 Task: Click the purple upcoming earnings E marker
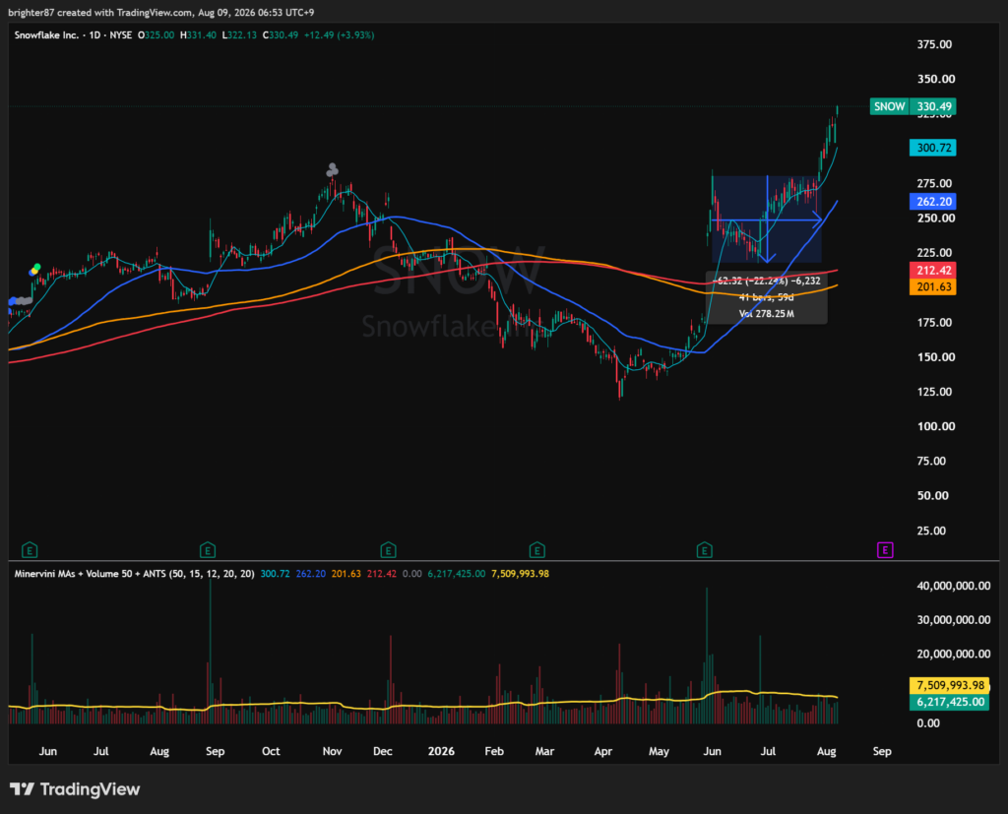(885, 550)
